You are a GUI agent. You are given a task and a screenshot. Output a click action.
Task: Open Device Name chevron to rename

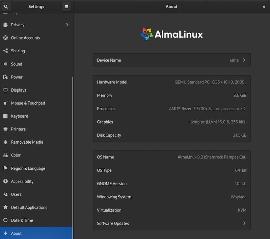click(244, 60)
